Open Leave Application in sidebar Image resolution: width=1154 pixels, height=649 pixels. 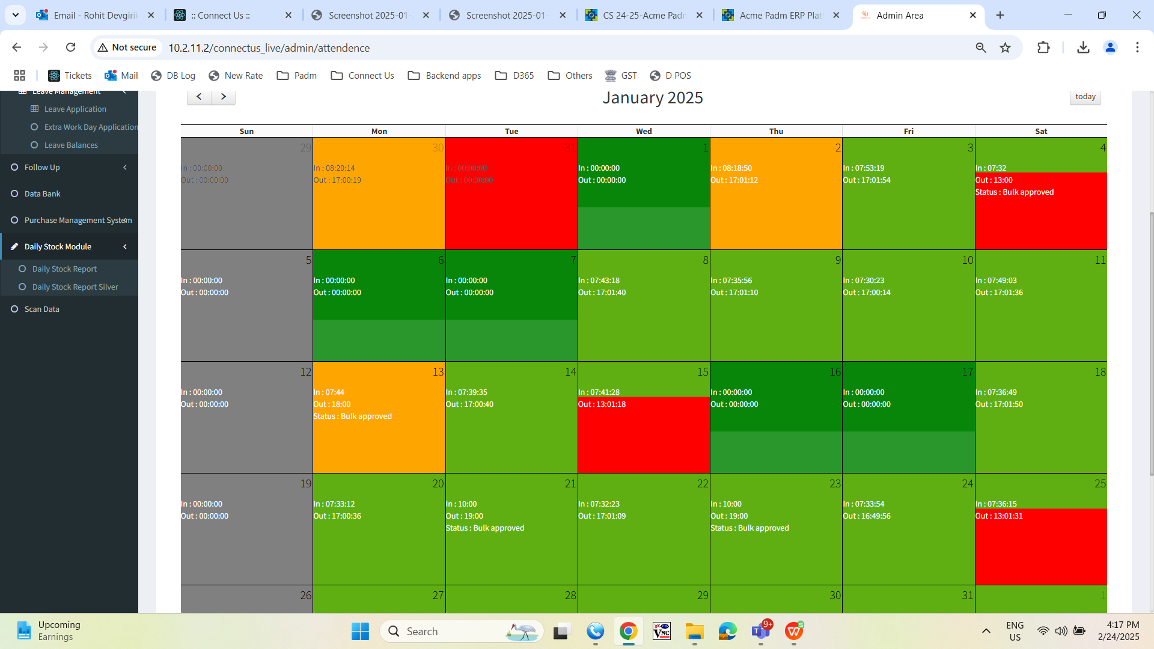pos(75,109)
